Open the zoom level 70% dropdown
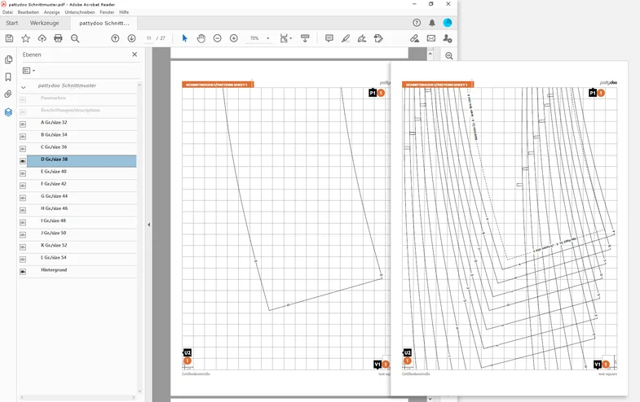640x402 pixels. point(267,38)
